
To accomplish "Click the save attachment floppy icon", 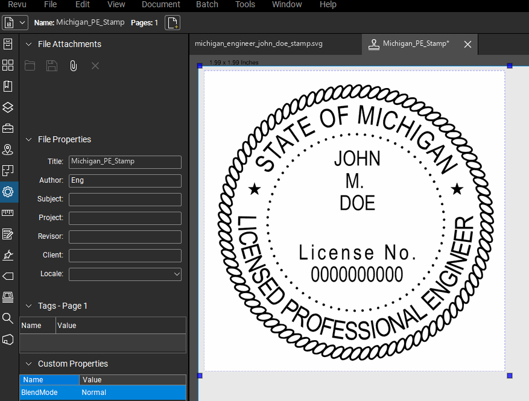I will [52, 66].
